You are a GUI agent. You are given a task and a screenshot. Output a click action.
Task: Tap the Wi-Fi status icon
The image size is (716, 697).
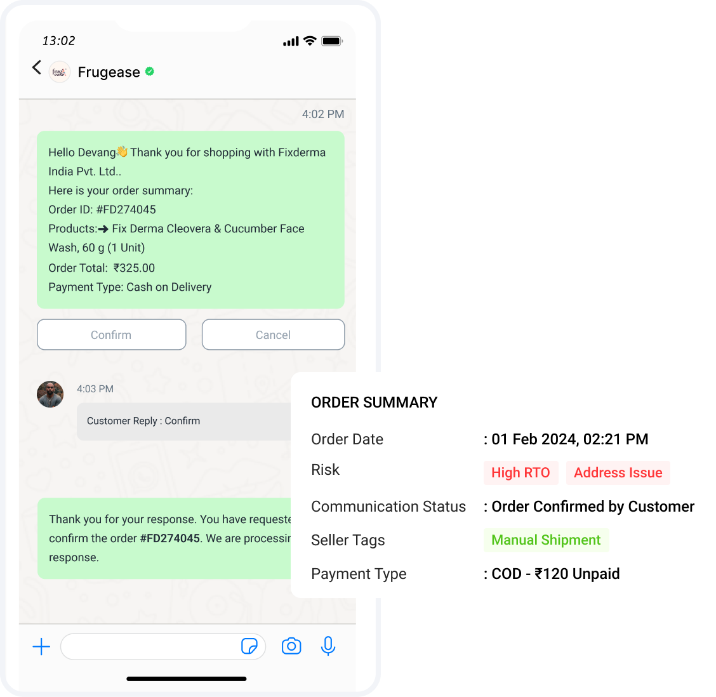click(x=310, y=41)
